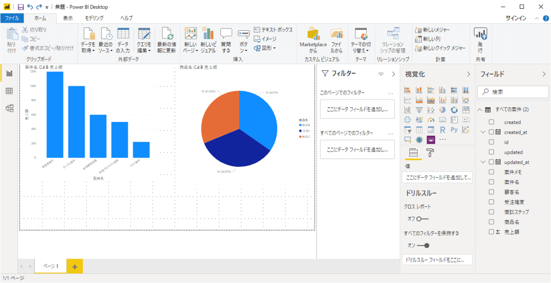Open the Format paint-roller pane tab
Image resolution: width=551 pixels, height=283 pixels.
[430, 153]
